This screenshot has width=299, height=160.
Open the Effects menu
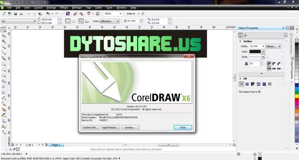64,7
